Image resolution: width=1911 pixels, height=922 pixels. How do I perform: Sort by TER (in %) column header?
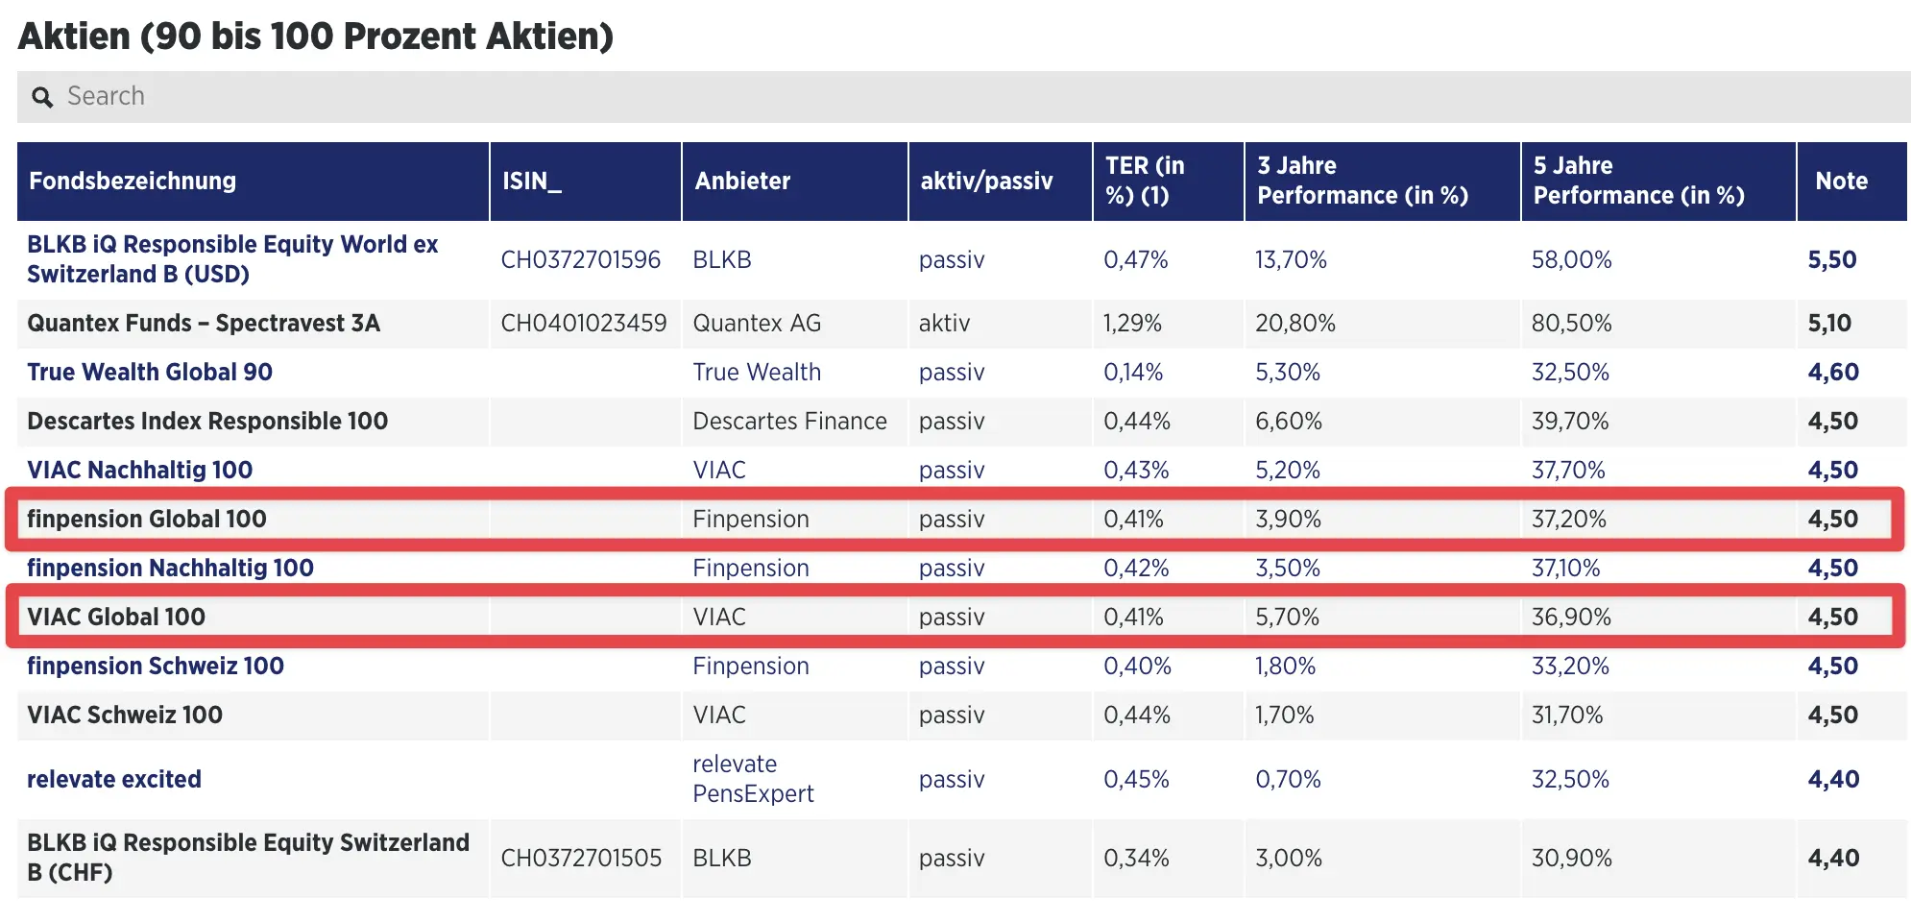[x=1145, y=181]
